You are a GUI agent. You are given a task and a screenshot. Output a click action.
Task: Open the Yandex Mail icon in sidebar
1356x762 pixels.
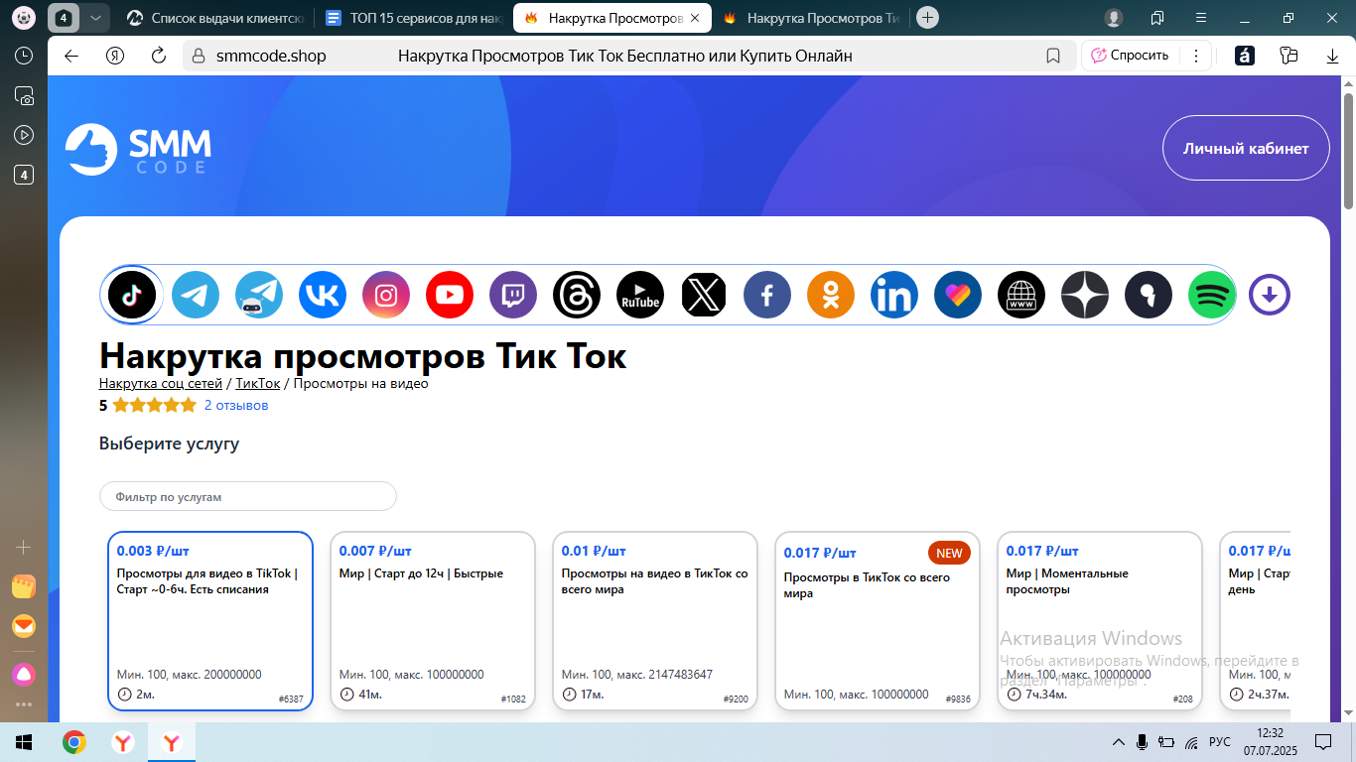click(24, 626)
